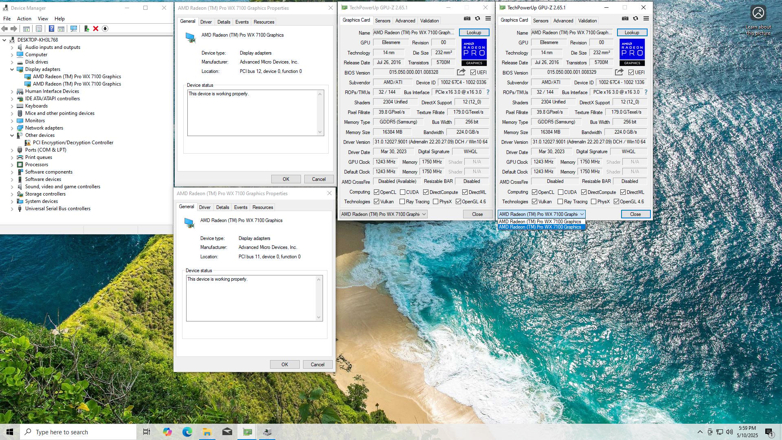Click the scan for hardware changes monitor icon

coord(74,29)
